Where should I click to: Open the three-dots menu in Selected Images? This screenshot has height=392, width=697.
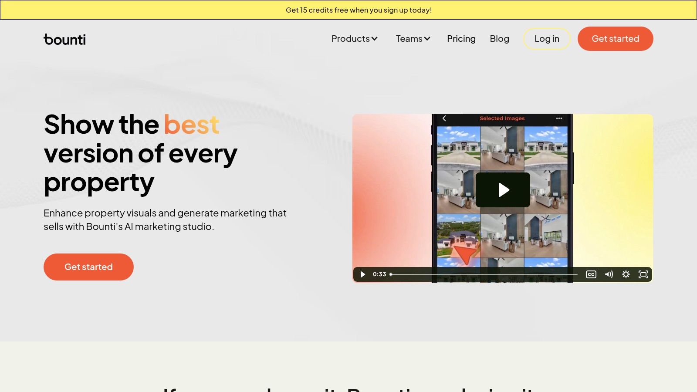point(559,118)
